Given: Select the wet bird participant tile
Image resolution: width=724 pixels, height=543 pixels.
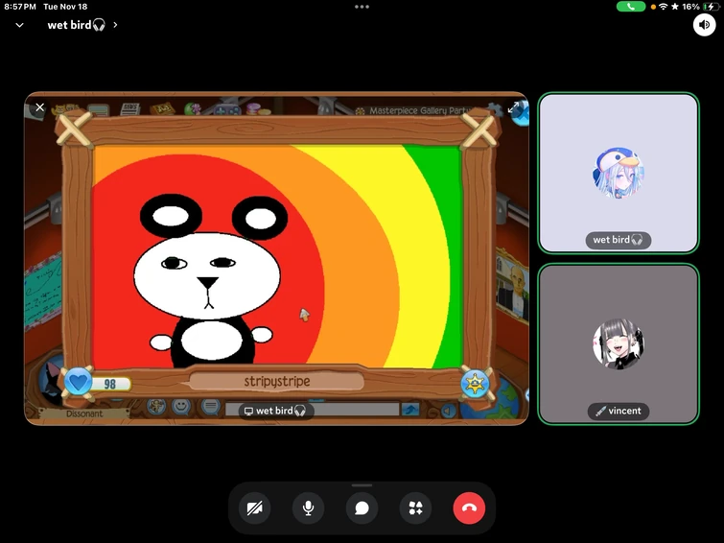Looking at the screenshot, I should [x=619, y=174].
